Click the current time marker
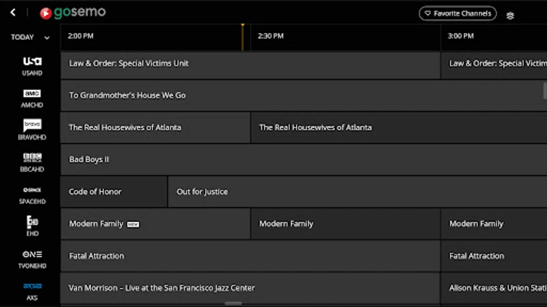 click(x=242, y=37)
